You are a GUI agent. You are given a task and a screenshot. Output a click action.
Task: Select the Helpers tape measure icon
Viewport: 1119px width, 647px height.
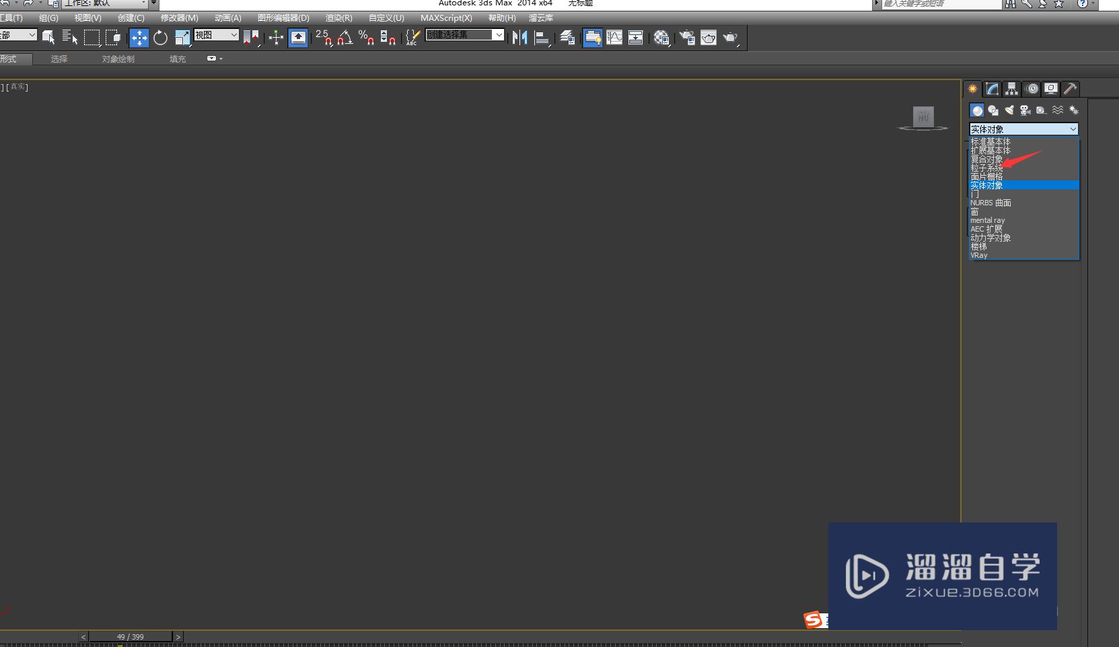[1042, 110]
